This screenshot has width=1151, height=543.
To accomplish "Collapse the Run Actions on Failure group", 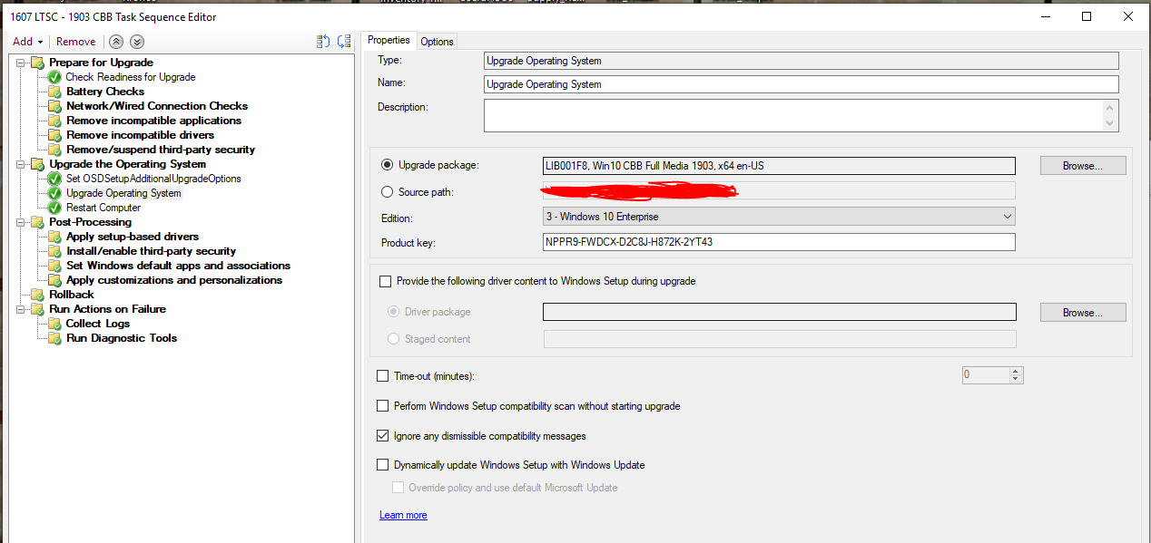I will (x=21, y=309).
